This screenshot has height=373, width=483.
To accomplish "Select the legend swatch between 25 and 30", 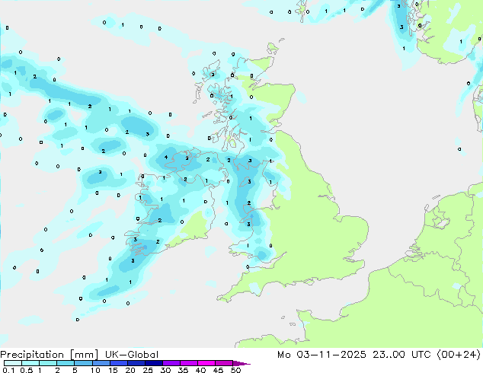I will pos(154,363).
